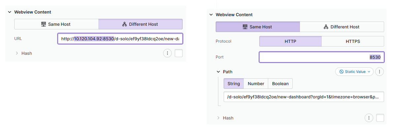The width and height of the screenshot is (398, 134).
Task: Collapse Webview Content above the URL field
Action: coord(10,12)
